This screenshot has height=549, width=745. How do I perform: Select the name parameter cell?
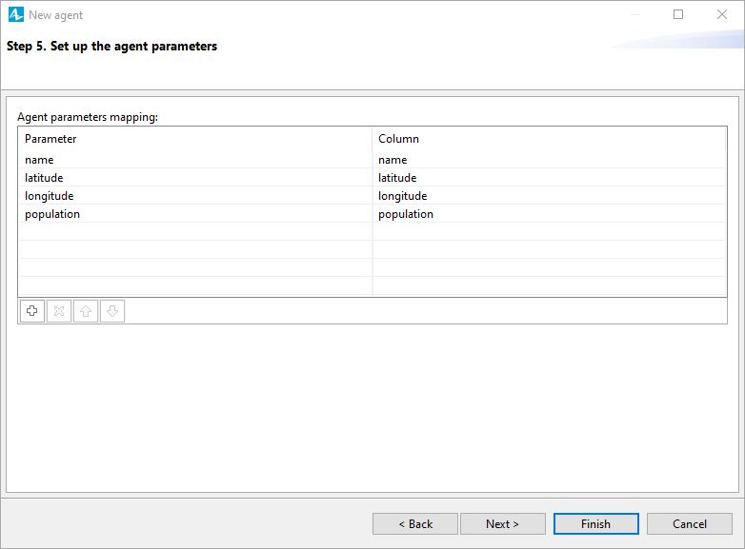[x=195, y=160]
